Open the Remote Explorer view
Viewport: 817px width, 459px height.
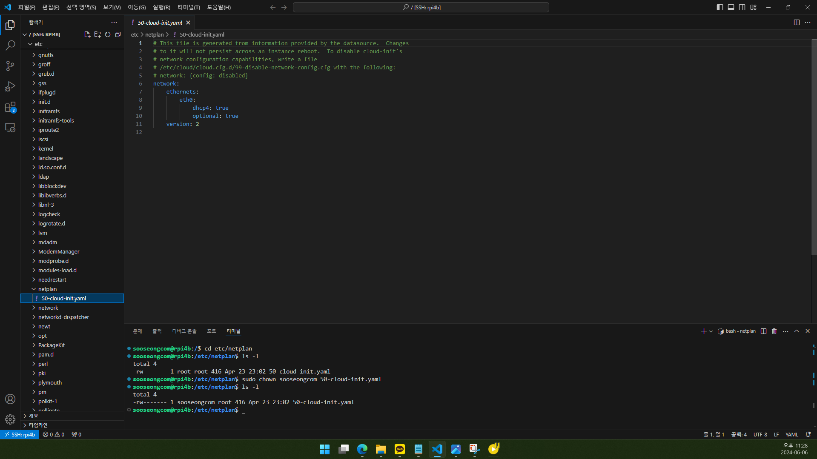(10, 127)
